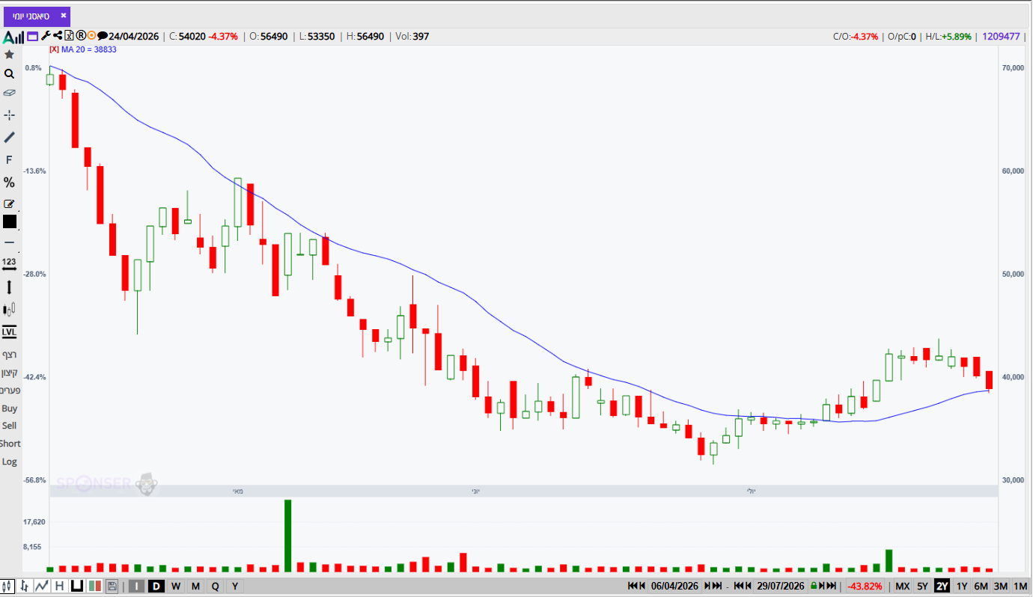Select the quarterly Q interval
This screenshot has height=597, width=1033.
coord(216,587)
